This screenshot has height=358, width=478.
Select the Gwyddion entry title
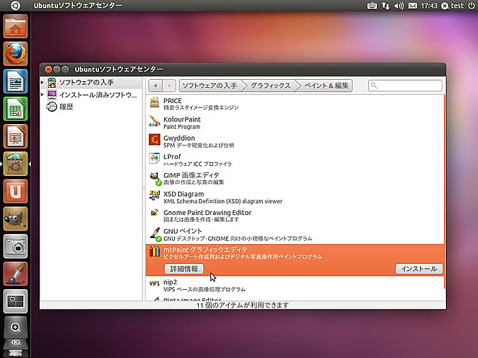click(179, 138)
